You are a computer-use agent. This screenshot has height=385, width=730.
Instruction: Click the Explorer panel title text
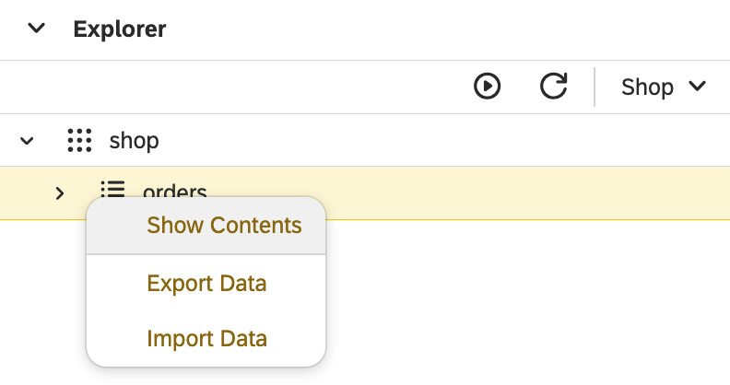pyautogui.click(x=120, y=29)
